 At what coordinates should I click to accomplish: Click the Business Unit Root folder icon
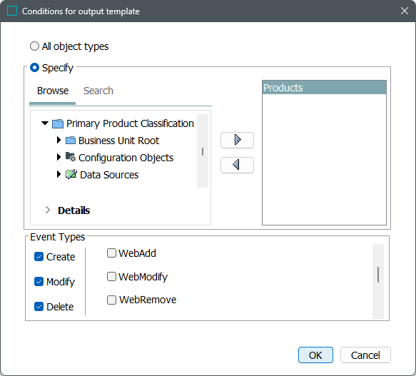71,141
